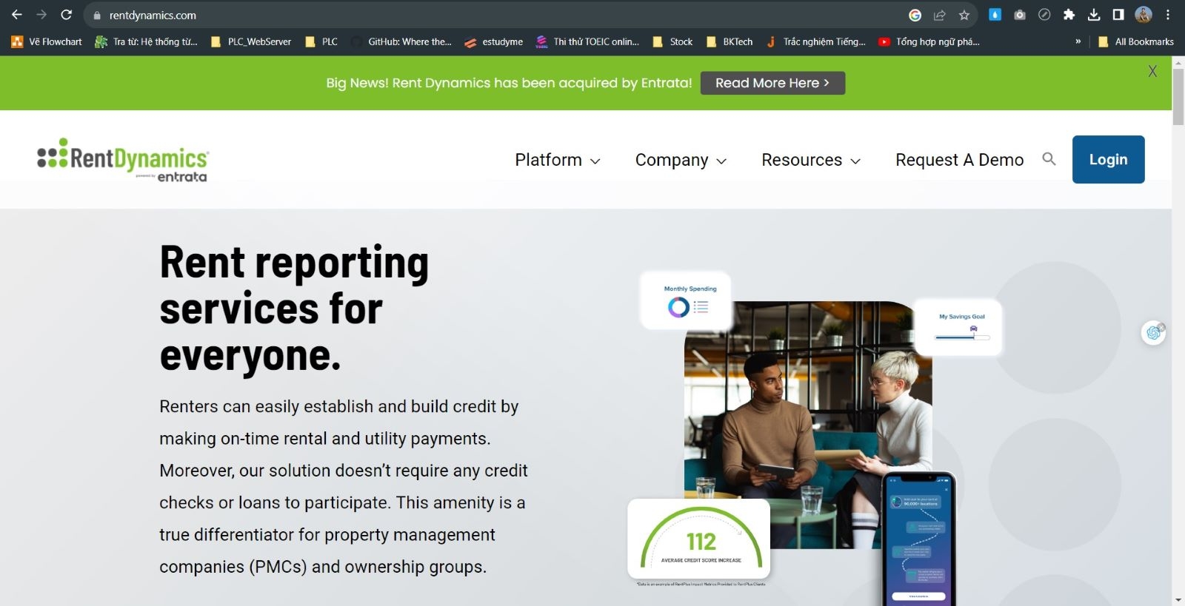
Task: Show browser downloads
Action: point(1094,15)
